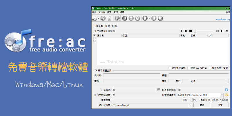Configure the selected encoder via toolbar gear icon
Screen dimensions: 232x116
click(x=137, y=18)
